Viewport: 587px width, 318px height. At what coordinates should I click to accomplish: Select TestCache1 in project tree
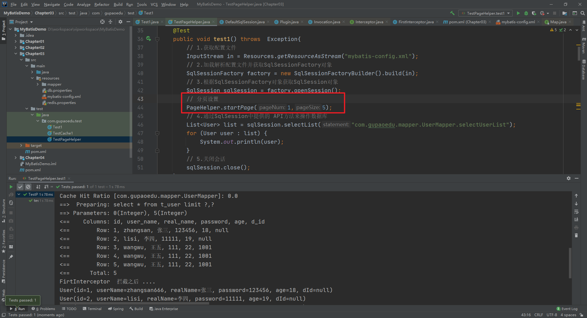click(x=63, y=133)
